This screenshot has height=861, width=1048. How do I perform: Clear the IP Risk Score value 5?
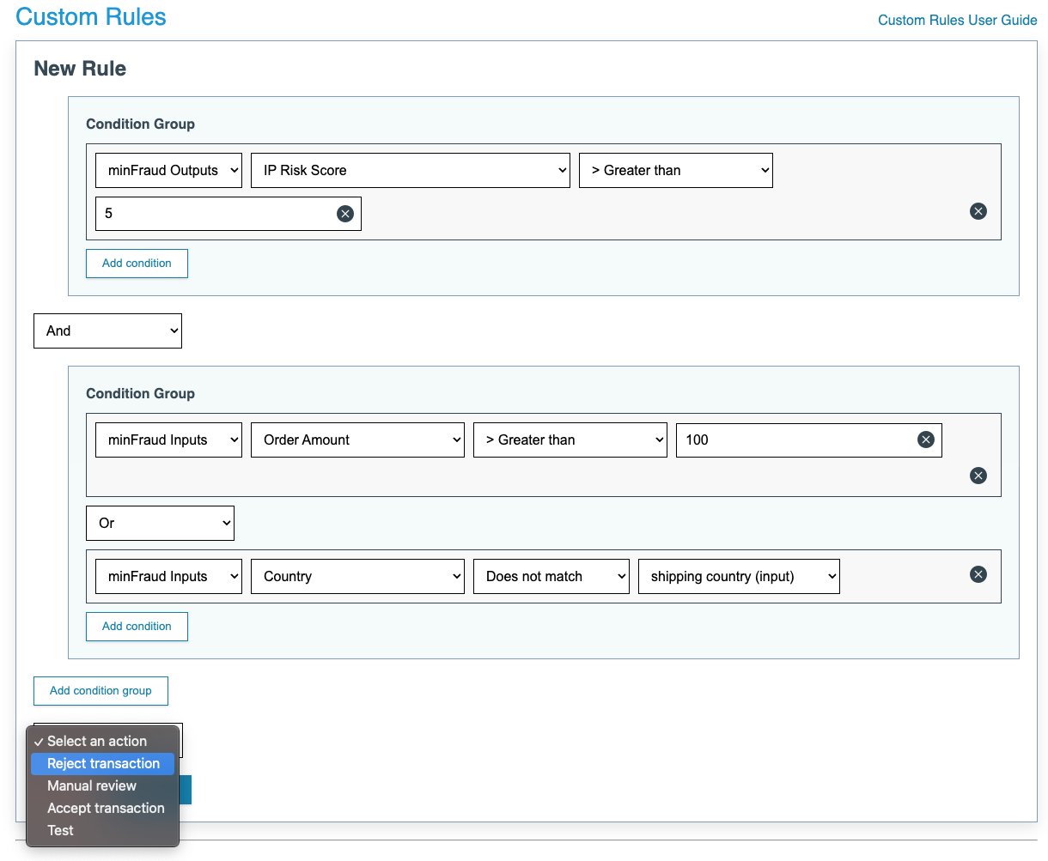[345, 214]
